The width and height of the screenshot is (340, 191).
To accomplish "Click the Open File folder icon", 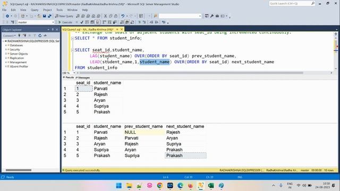I will pos(39,16).
